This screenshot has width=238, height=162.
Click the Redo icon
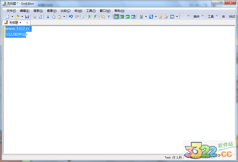coord(77,17)
